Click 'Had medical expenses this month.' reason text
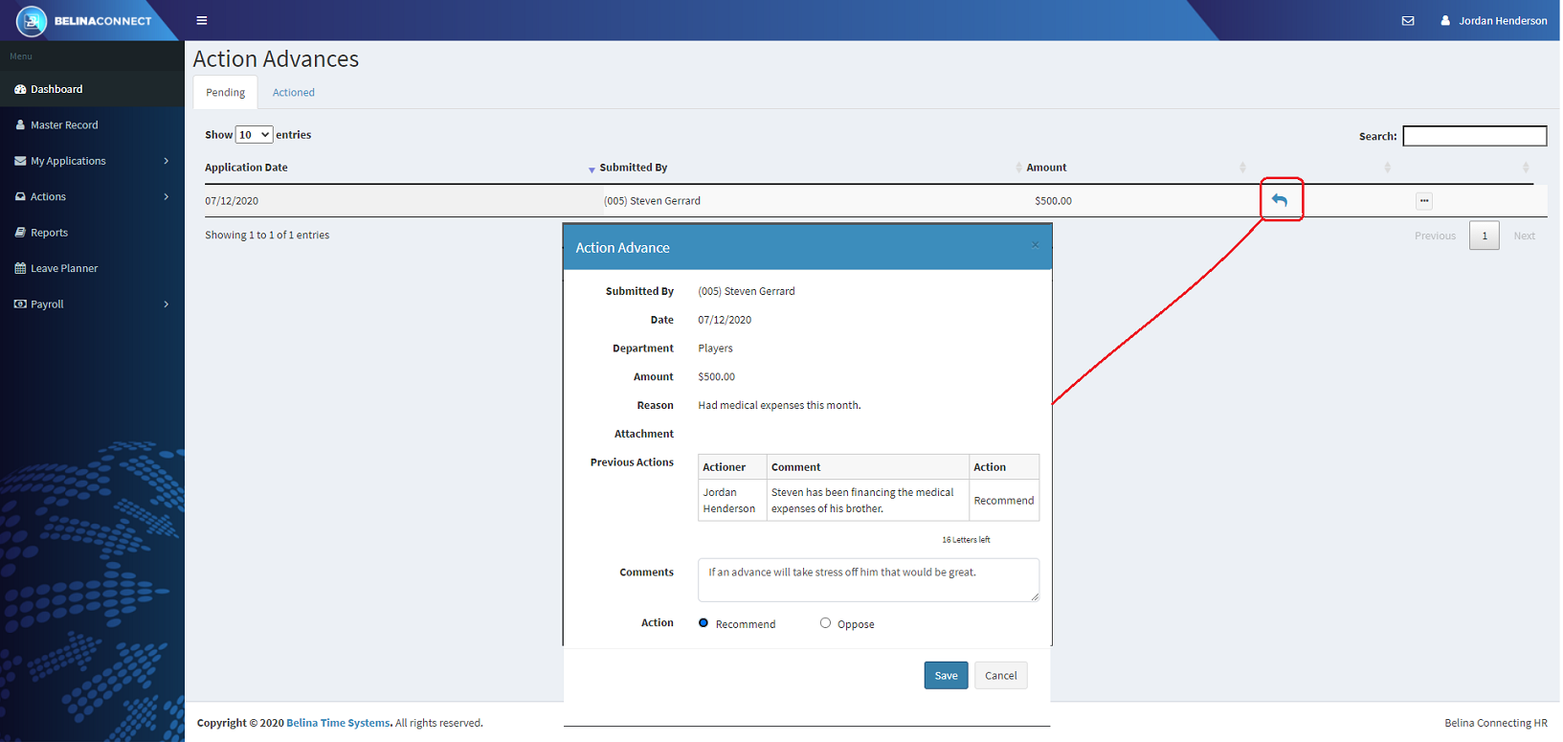This screenshot has height=742, width=1563. (779, 405)
